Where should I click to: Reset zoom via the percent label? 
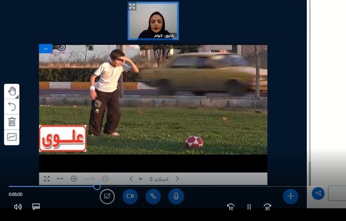click(89, 179)
